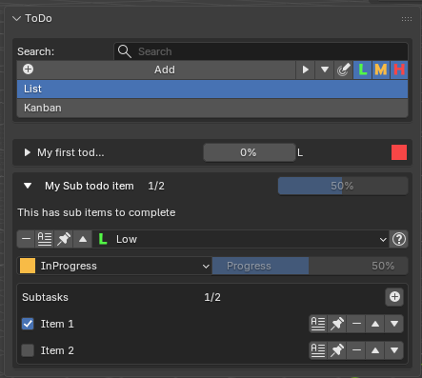This screenshot has height=378, width=422.
Task: Click the plus icon to add a subtask
Action: click(x=394, y=297)
